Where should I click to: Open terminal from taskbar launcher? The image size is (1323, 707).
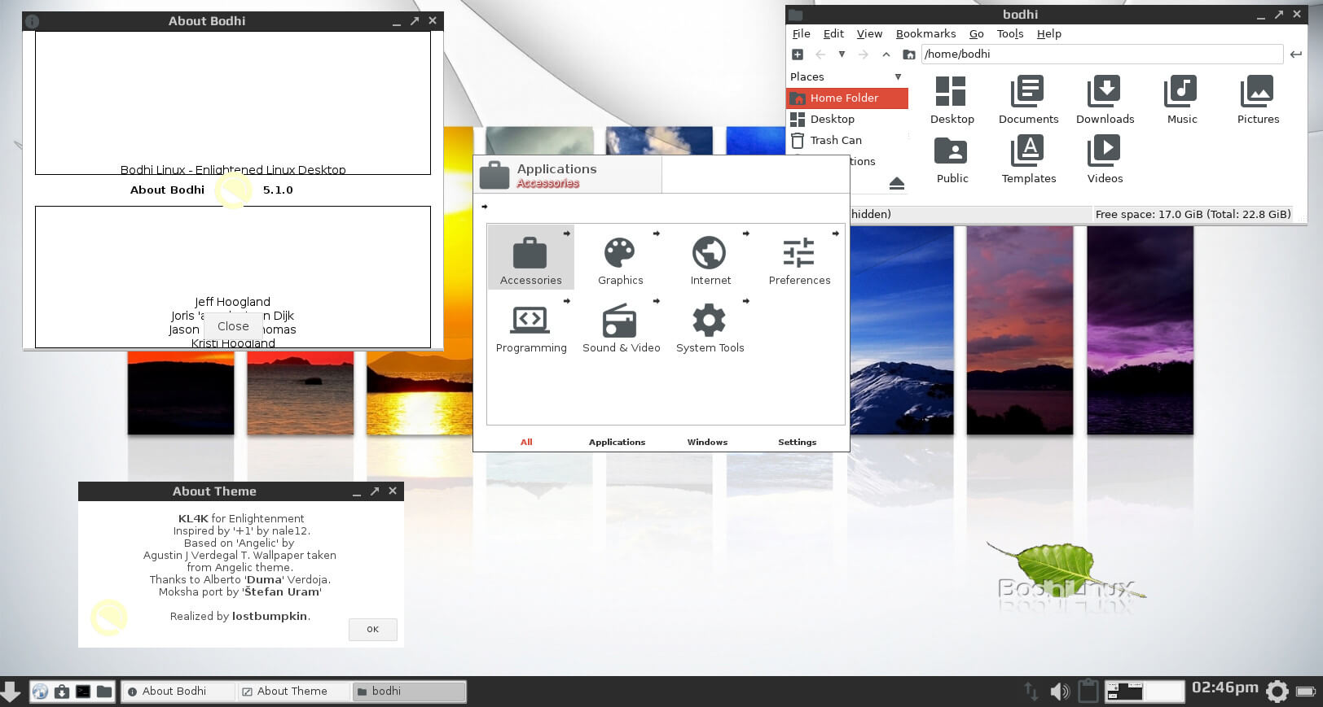tap(83, 692)
